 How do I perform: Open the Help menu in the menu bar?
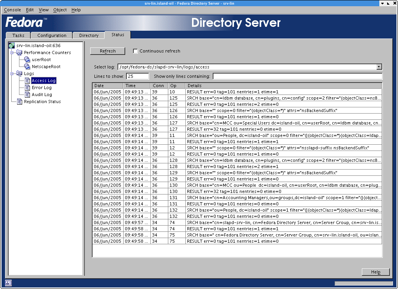click(76, 10)
